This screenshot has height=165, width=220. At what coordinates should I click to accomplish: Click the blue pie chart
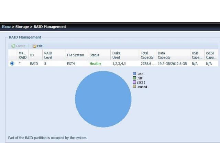coord(103,99)
